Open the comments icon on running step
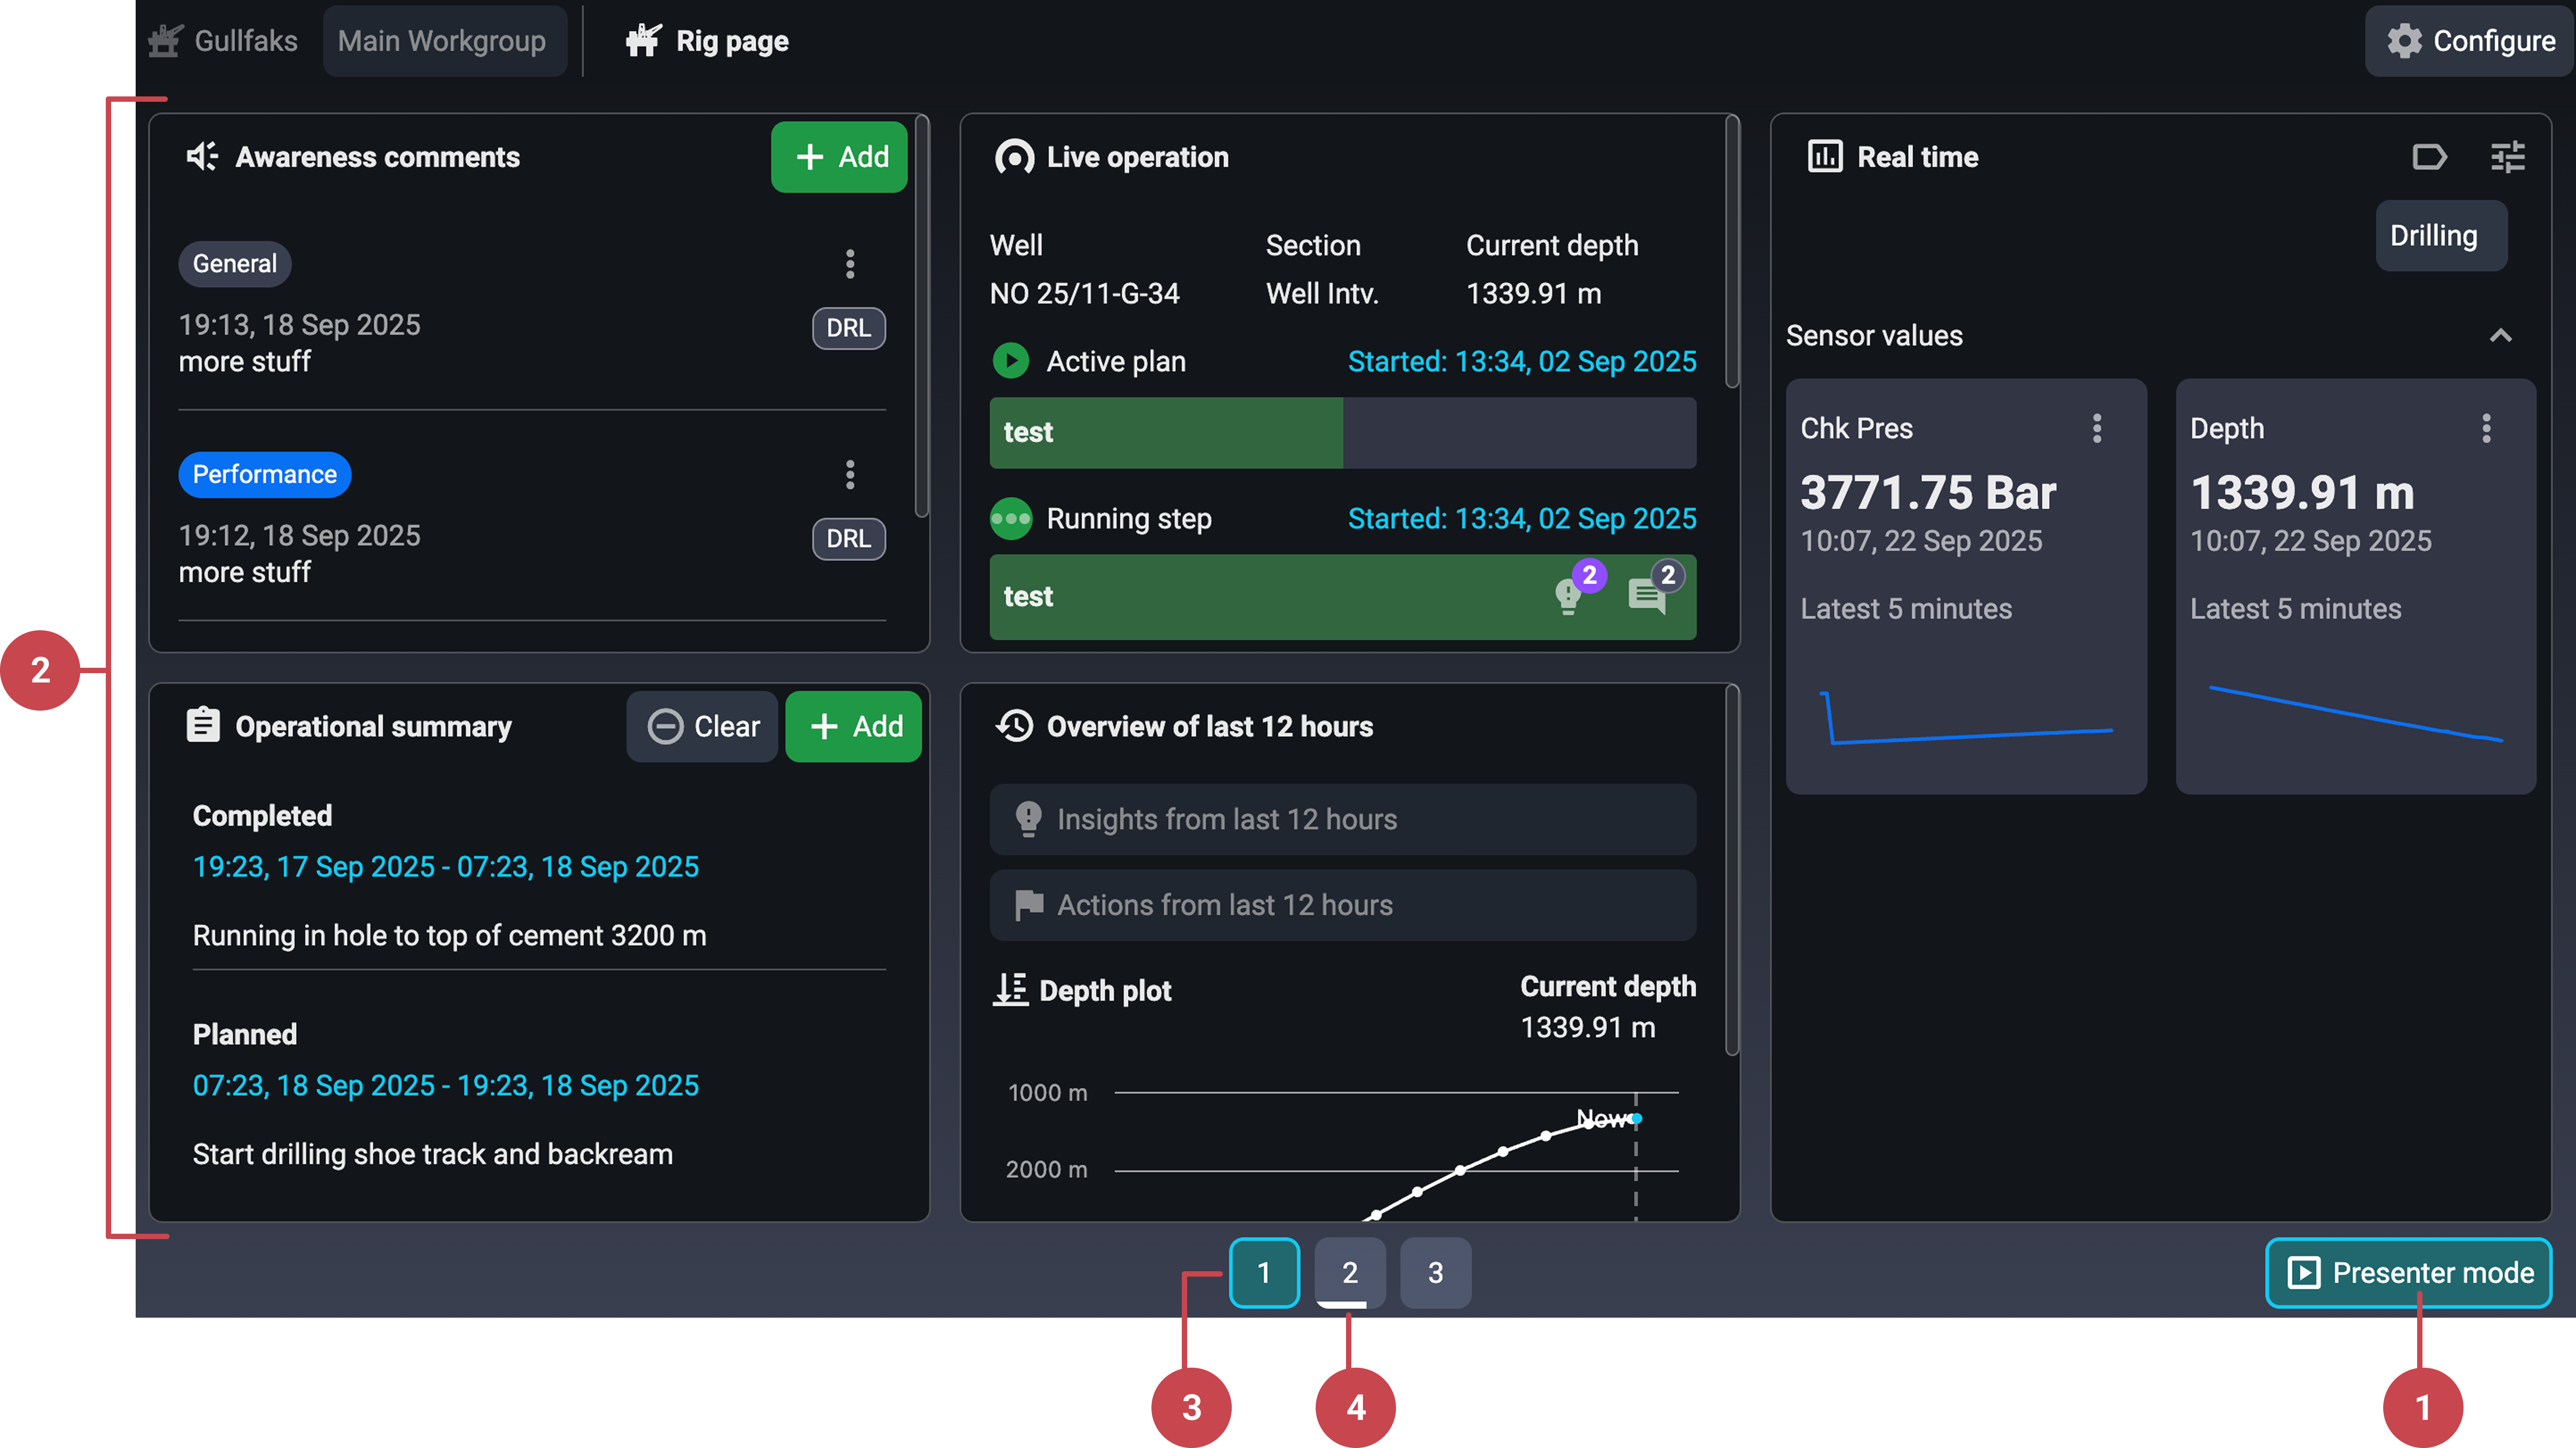The image size is (2576, 1448). 1647,596
